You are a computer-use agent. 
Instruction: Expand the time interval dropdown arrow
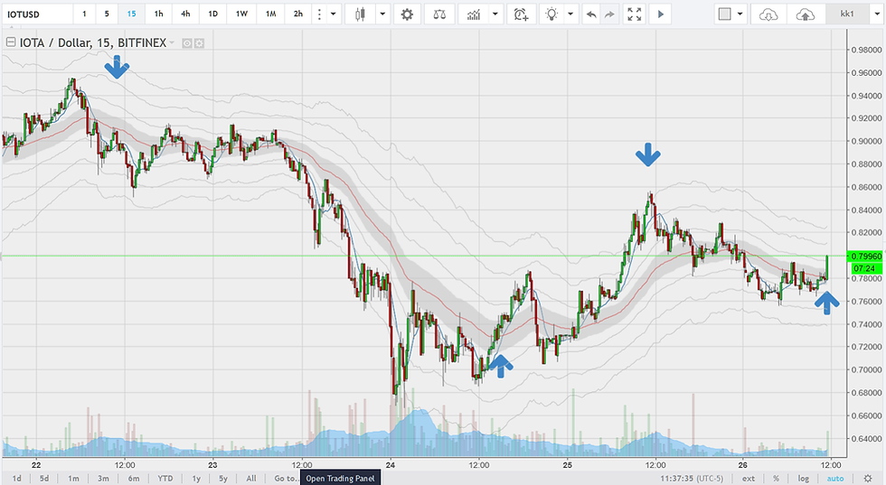tap(334, 14)
